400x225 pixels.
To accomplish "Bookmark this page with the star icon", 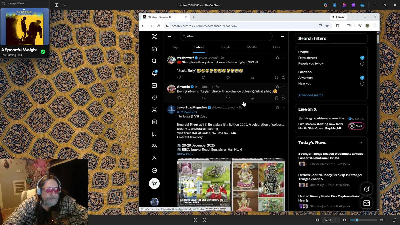I will click(327, 26).
